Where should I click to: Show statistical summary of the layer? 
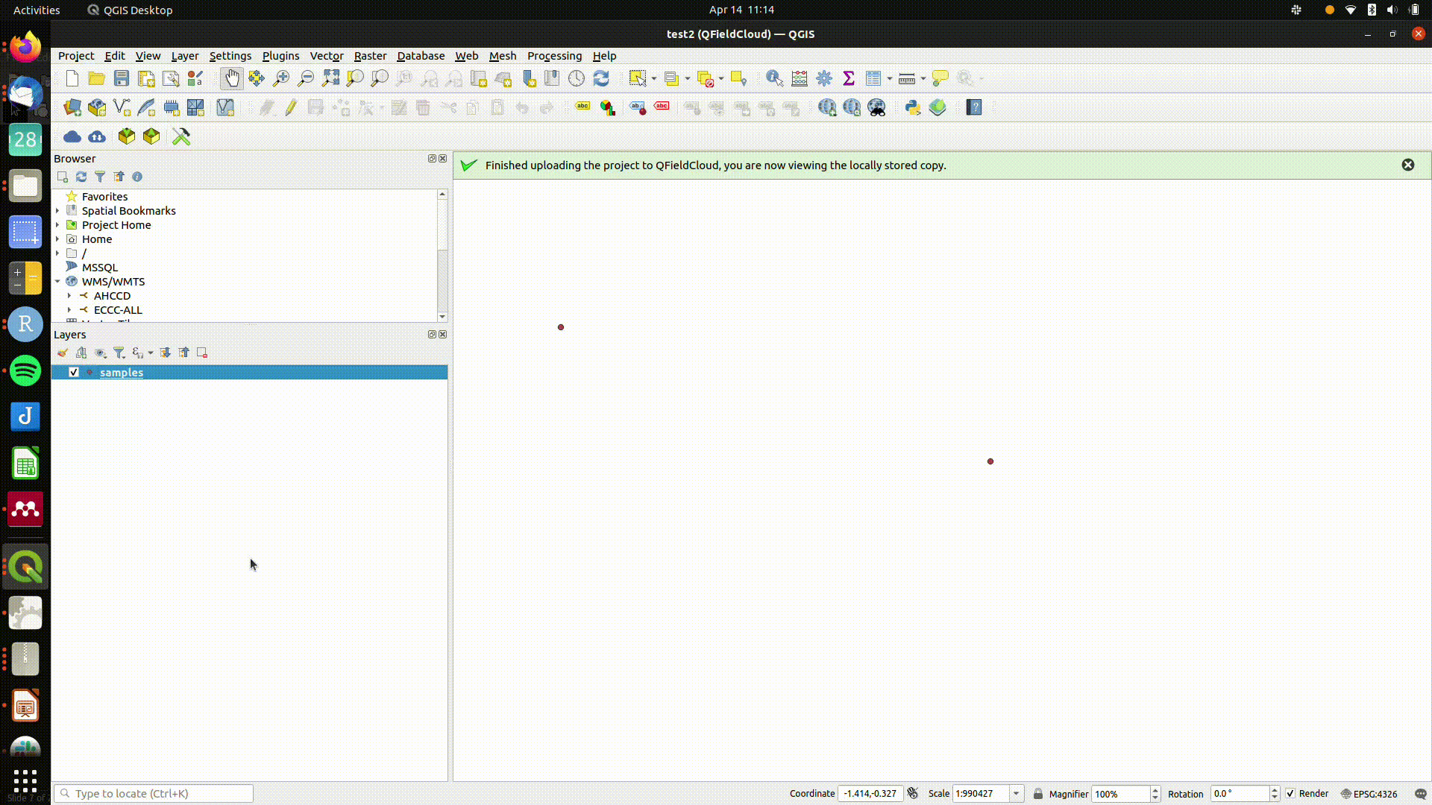click(849, 78)
